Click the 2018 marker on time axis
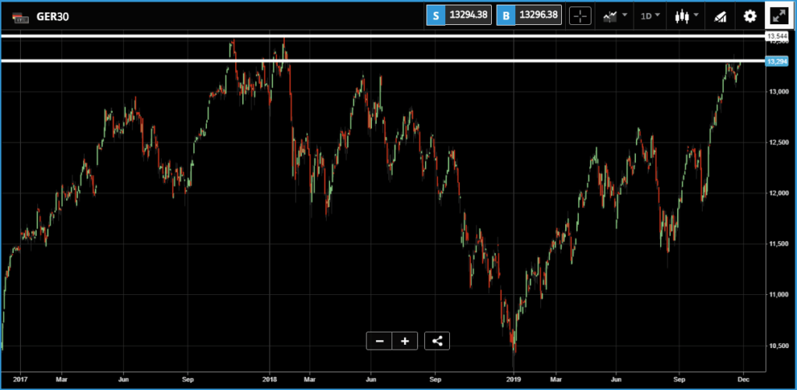This screenshot has height=390, width=797. point(269,379)
